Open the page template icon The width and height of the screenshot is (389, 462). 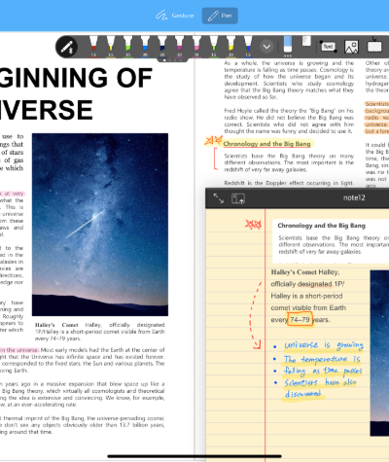click(306, 41)
